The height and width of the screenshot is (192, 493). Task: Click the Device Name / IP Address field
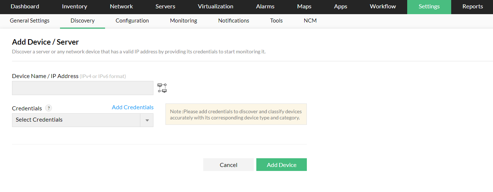tap(83, 88)
